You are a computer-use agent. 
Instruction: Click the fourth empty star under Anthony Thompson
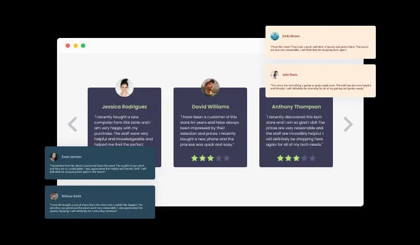[x=304, y=158]
